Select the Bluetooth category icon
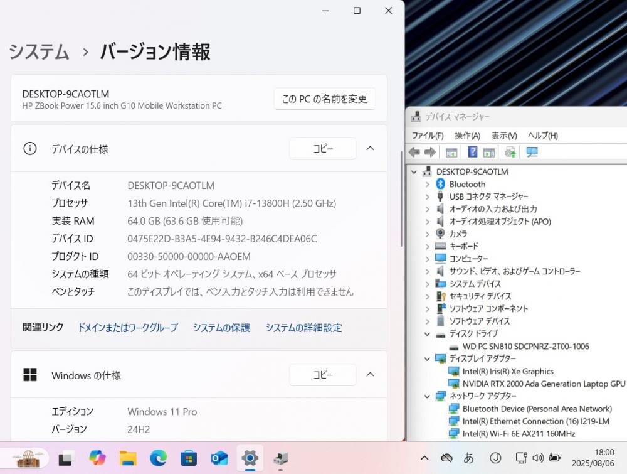Screen dimensions: 627x474 coord(440,184)
